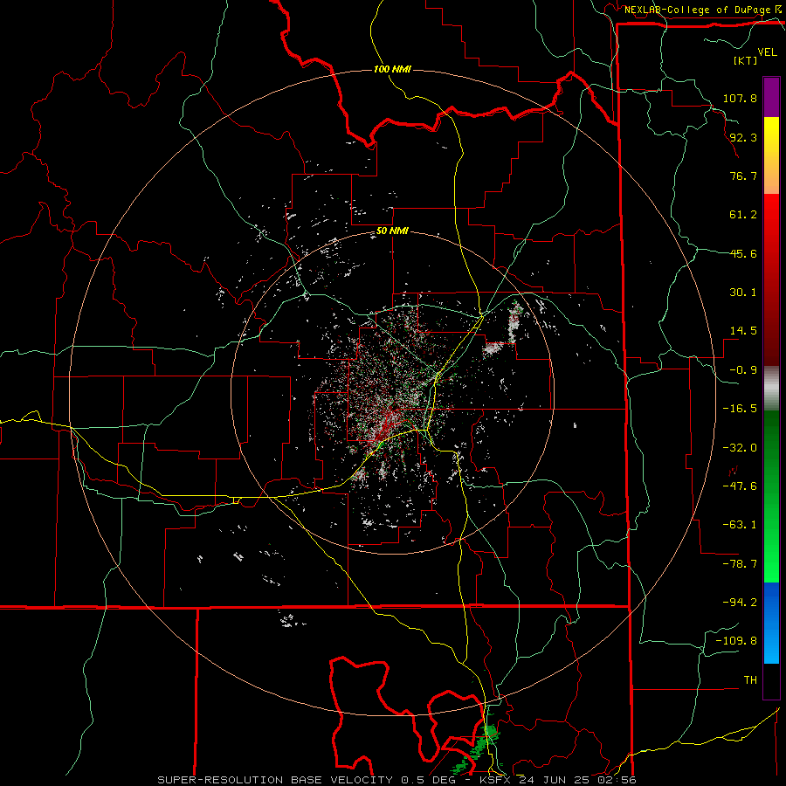
Task: Select the -63.1 velocity scale value
Action: 740,525
